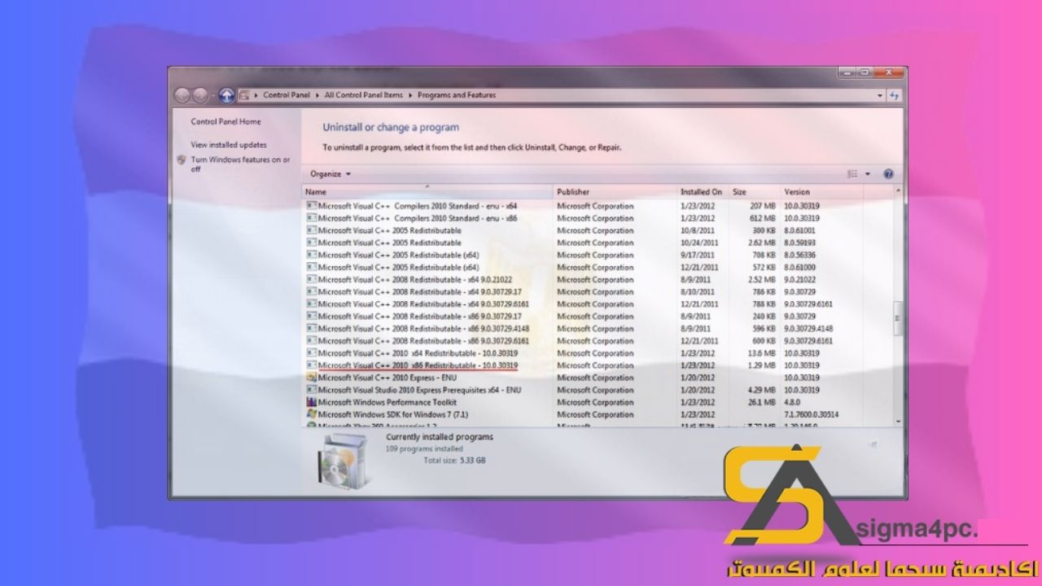Click the Control Panel breadcrumb

[x=287, y=95]
